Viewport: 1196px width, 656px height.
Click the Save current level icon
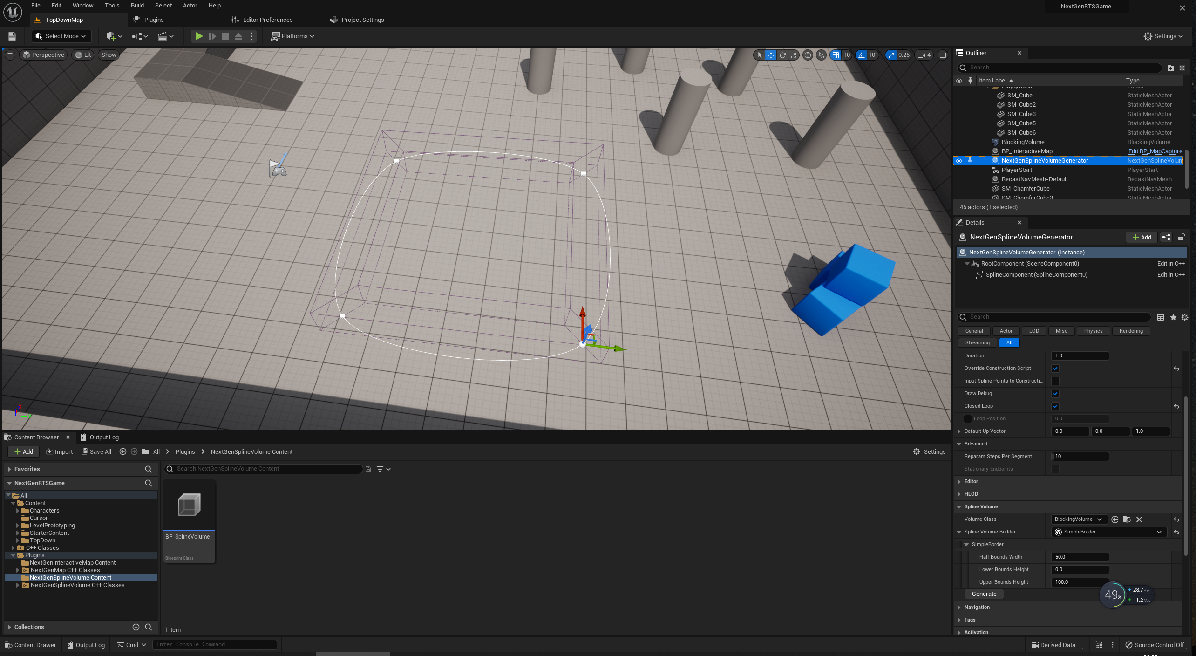coord(12,36)
